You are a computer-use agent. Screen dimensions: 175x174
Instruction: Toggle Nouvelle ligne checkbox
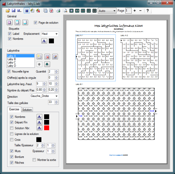point(9,71)
